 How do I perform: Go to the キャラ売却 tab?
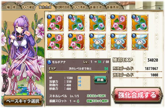pos(79,7)
